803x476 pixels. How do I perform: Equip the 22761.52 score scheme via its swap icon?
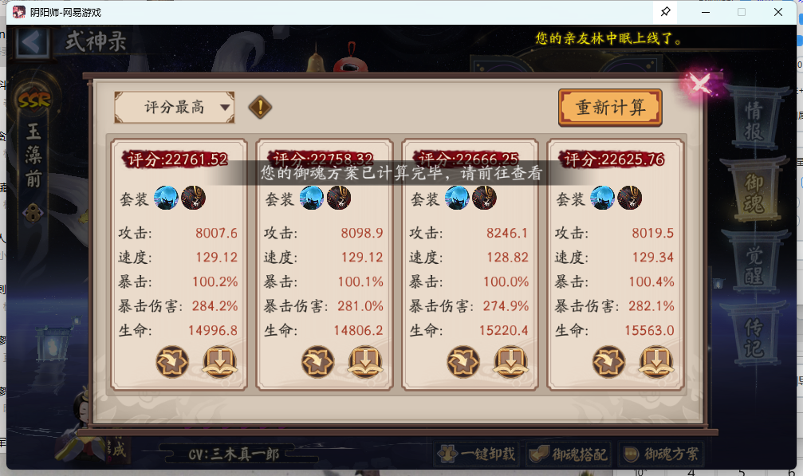point(172,362)
